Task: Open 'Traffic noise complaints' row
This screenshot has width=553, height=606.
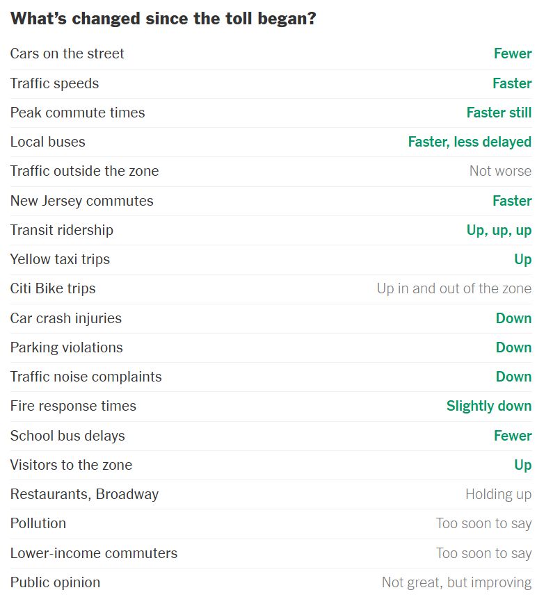Action: 86,377
